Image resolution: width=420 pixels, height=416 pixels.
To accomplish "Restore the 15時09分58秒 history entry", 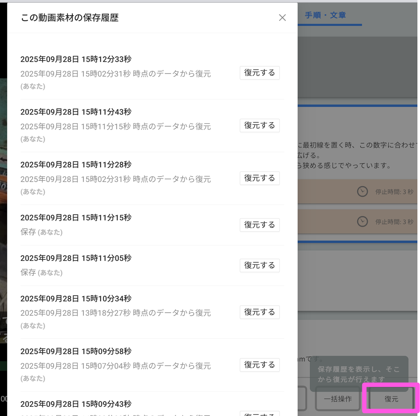I will (259, 365).
